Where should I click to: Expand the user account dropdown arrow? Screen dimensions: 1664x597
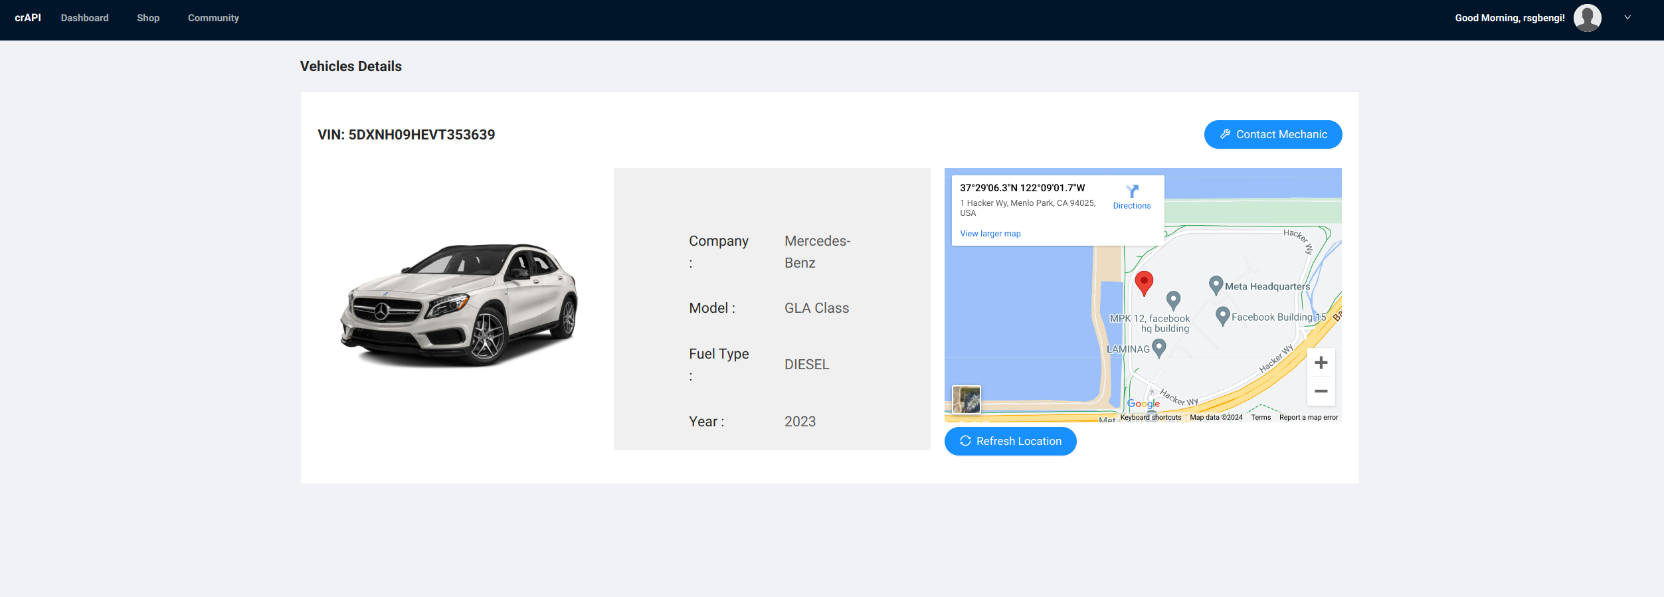(x=1627, y=18)
